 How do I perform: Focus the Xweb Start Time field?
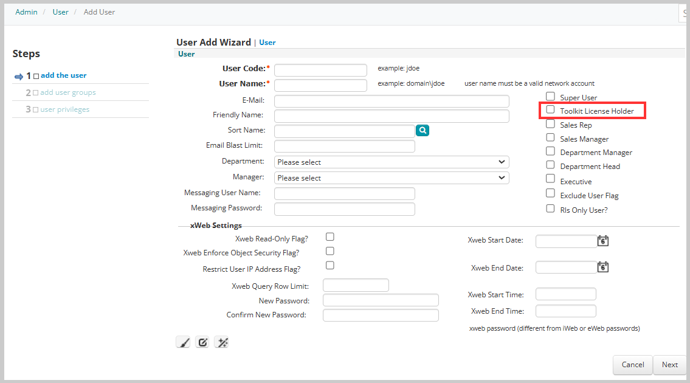566,294
